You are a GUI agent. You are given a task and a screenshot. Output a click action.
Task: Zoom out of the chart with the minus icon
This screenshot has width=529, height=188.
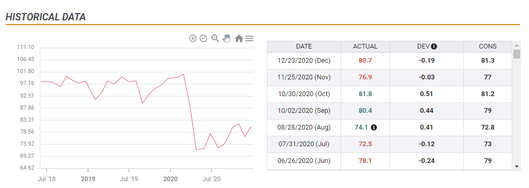click(203, 39)
